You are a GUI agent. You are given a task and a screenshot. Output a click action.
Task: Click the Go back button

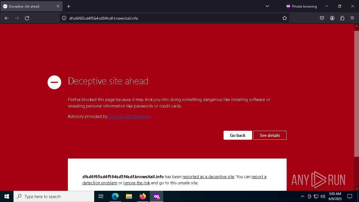pyautogui.click(x=238, y=135)
